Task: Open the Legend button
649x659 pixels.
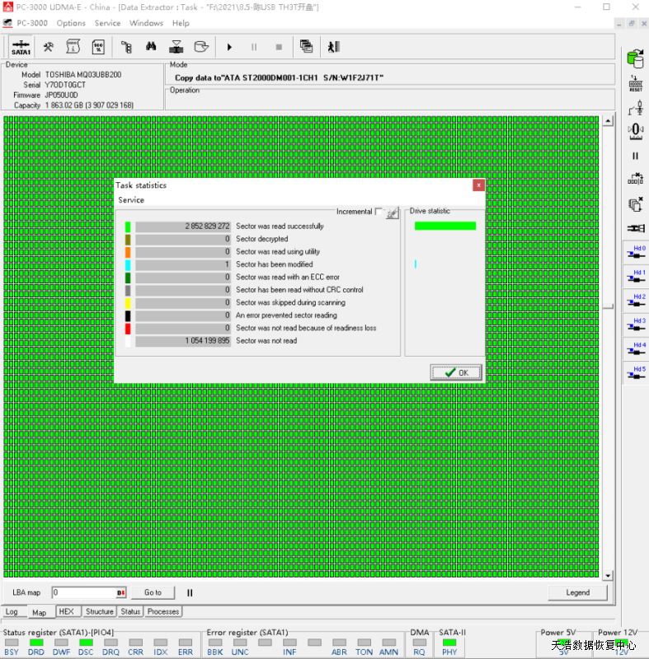Action: [x=577, y=592]
